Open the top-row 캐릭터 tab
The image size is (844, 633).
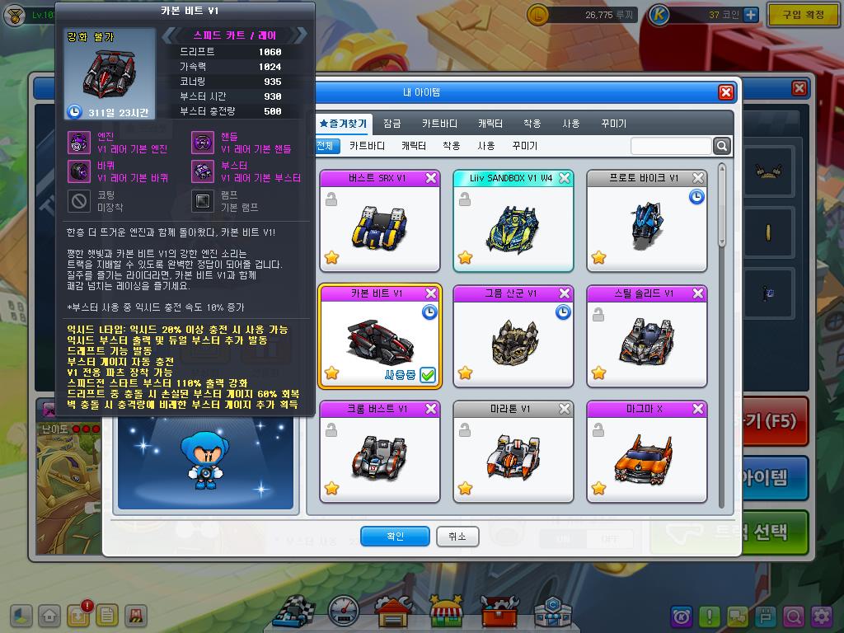[490, 124]
